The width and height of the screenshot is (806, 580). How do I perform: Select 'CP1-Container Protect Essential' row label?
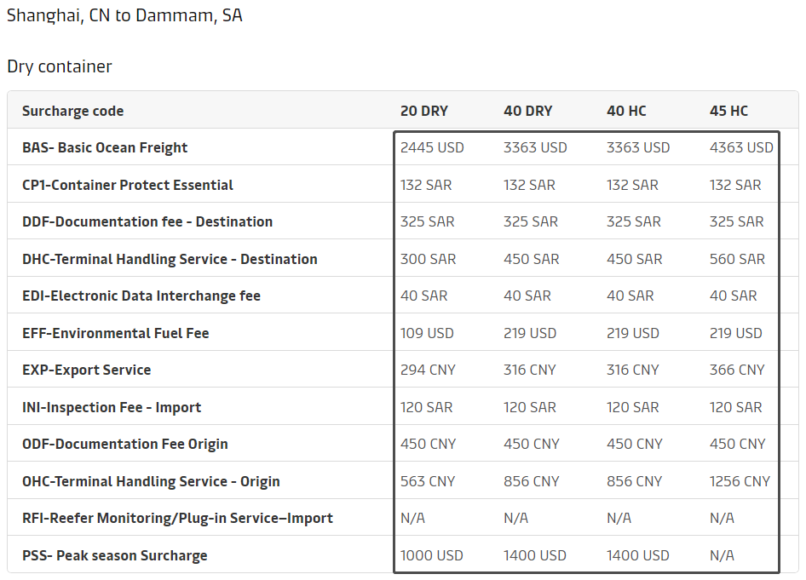[x=127, y=185]
